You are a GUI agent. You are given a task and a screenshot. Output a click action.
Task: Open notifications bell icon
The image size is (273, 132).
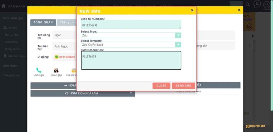[257, 4]
